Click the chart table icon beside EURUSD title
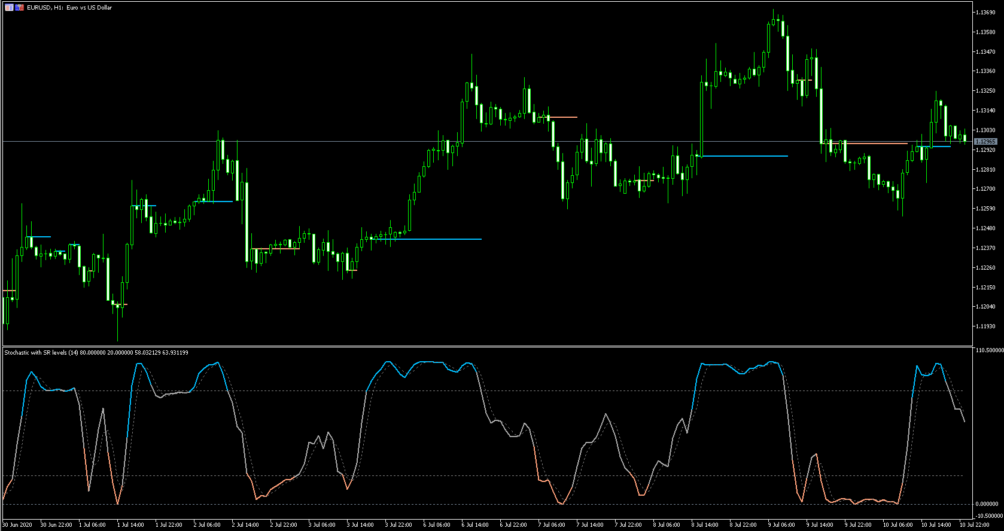This screenshot has height=531, width=1004. [x=9, y=8]
